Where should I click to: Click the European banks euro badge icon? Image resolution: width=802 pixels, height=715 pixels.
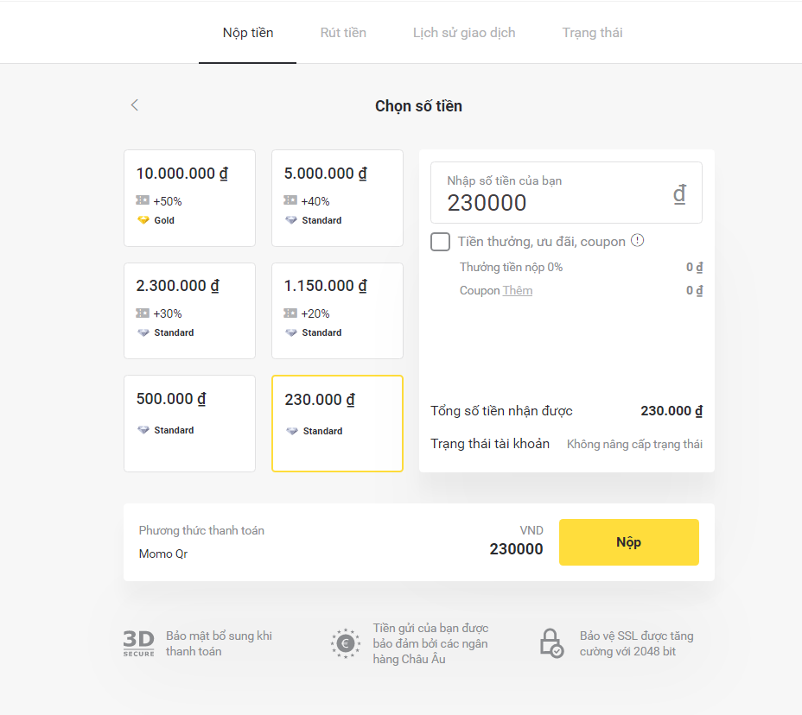click(346, 643)
